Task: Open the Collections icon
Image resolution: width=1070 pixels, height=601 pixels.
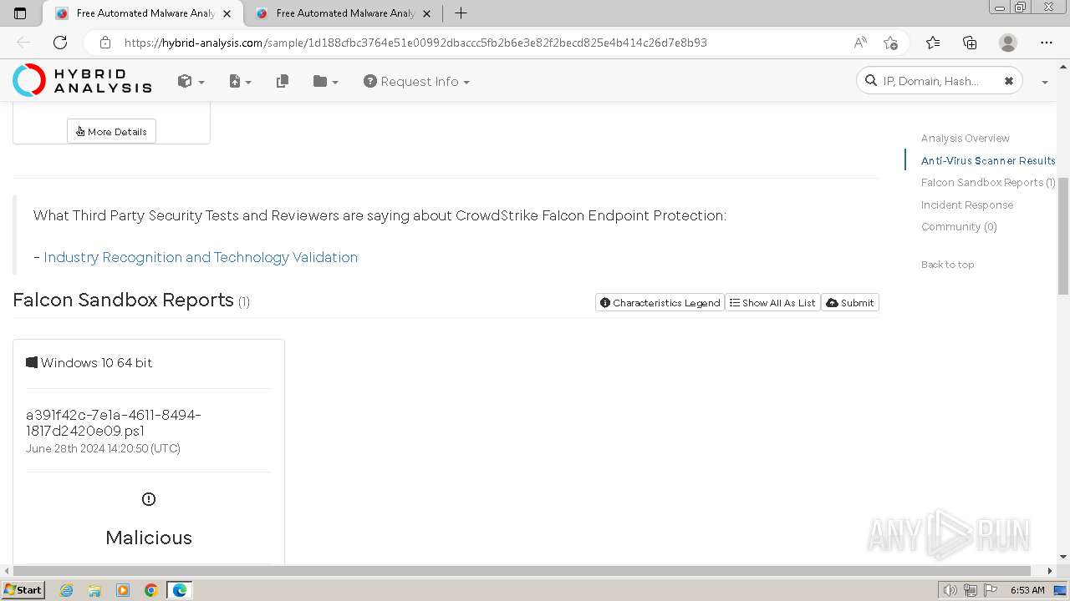Action: (970, 43)
